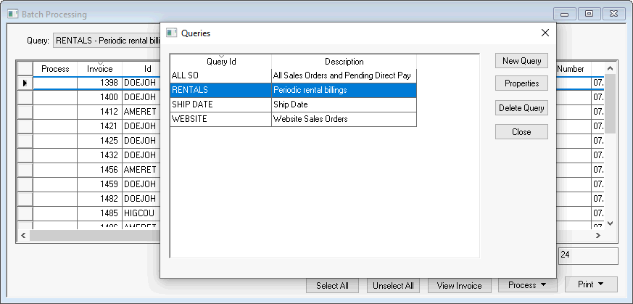633x304 pixels.
Task: Pick the WEBSITE query row
Action: (x=220, y=119)
